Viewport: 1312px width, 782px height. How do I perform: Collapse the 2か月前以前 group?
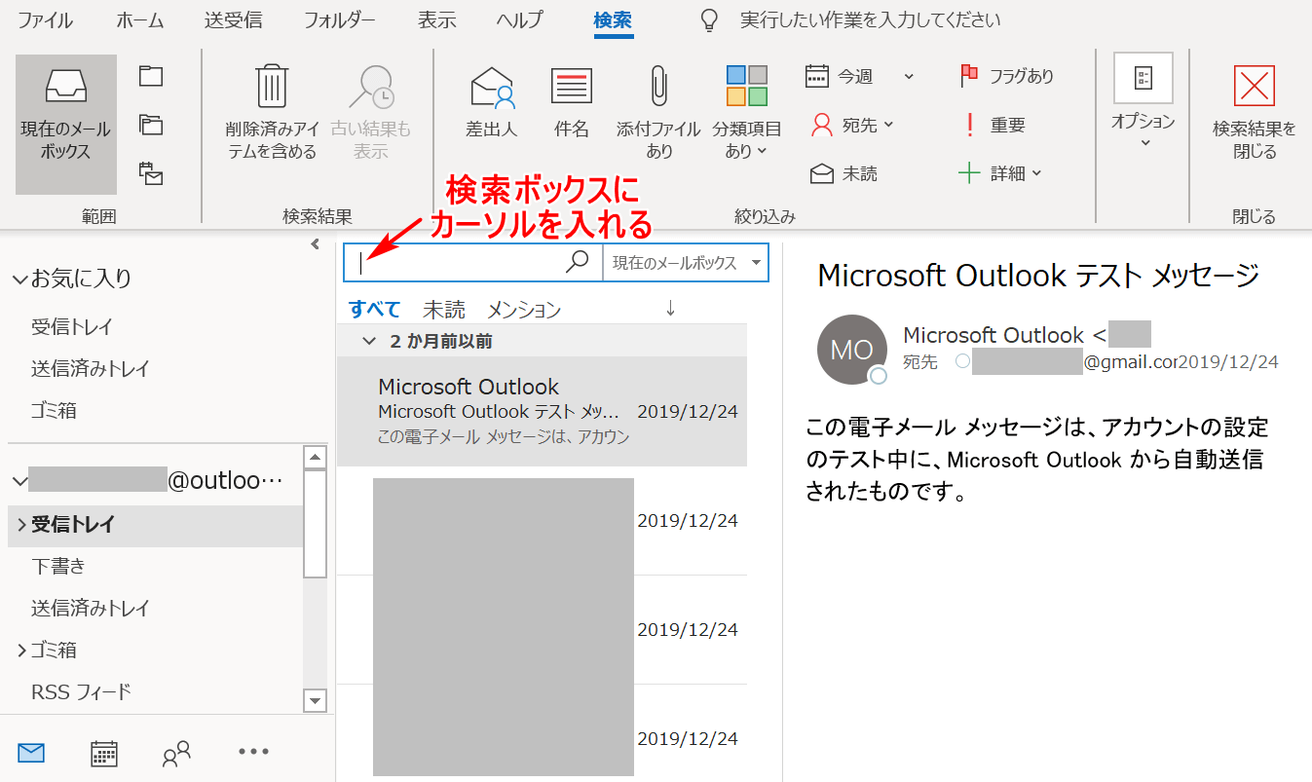[368, 342]
